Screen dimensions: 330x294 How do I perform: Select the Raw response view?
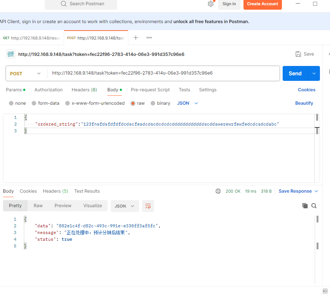pyautogui.click(x=38, y=206)
